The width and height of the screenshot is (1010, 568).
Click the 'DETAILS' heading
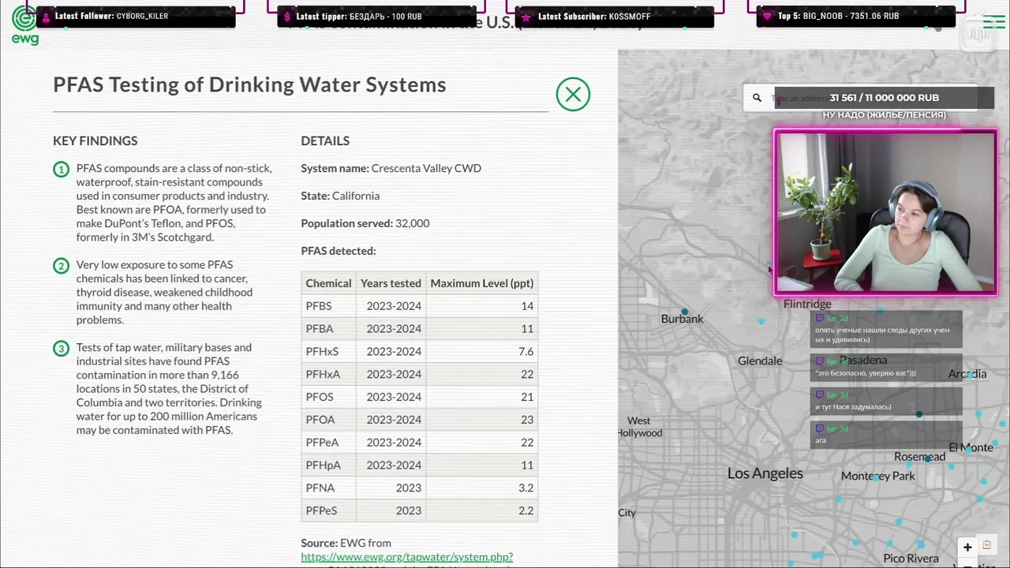325,141
